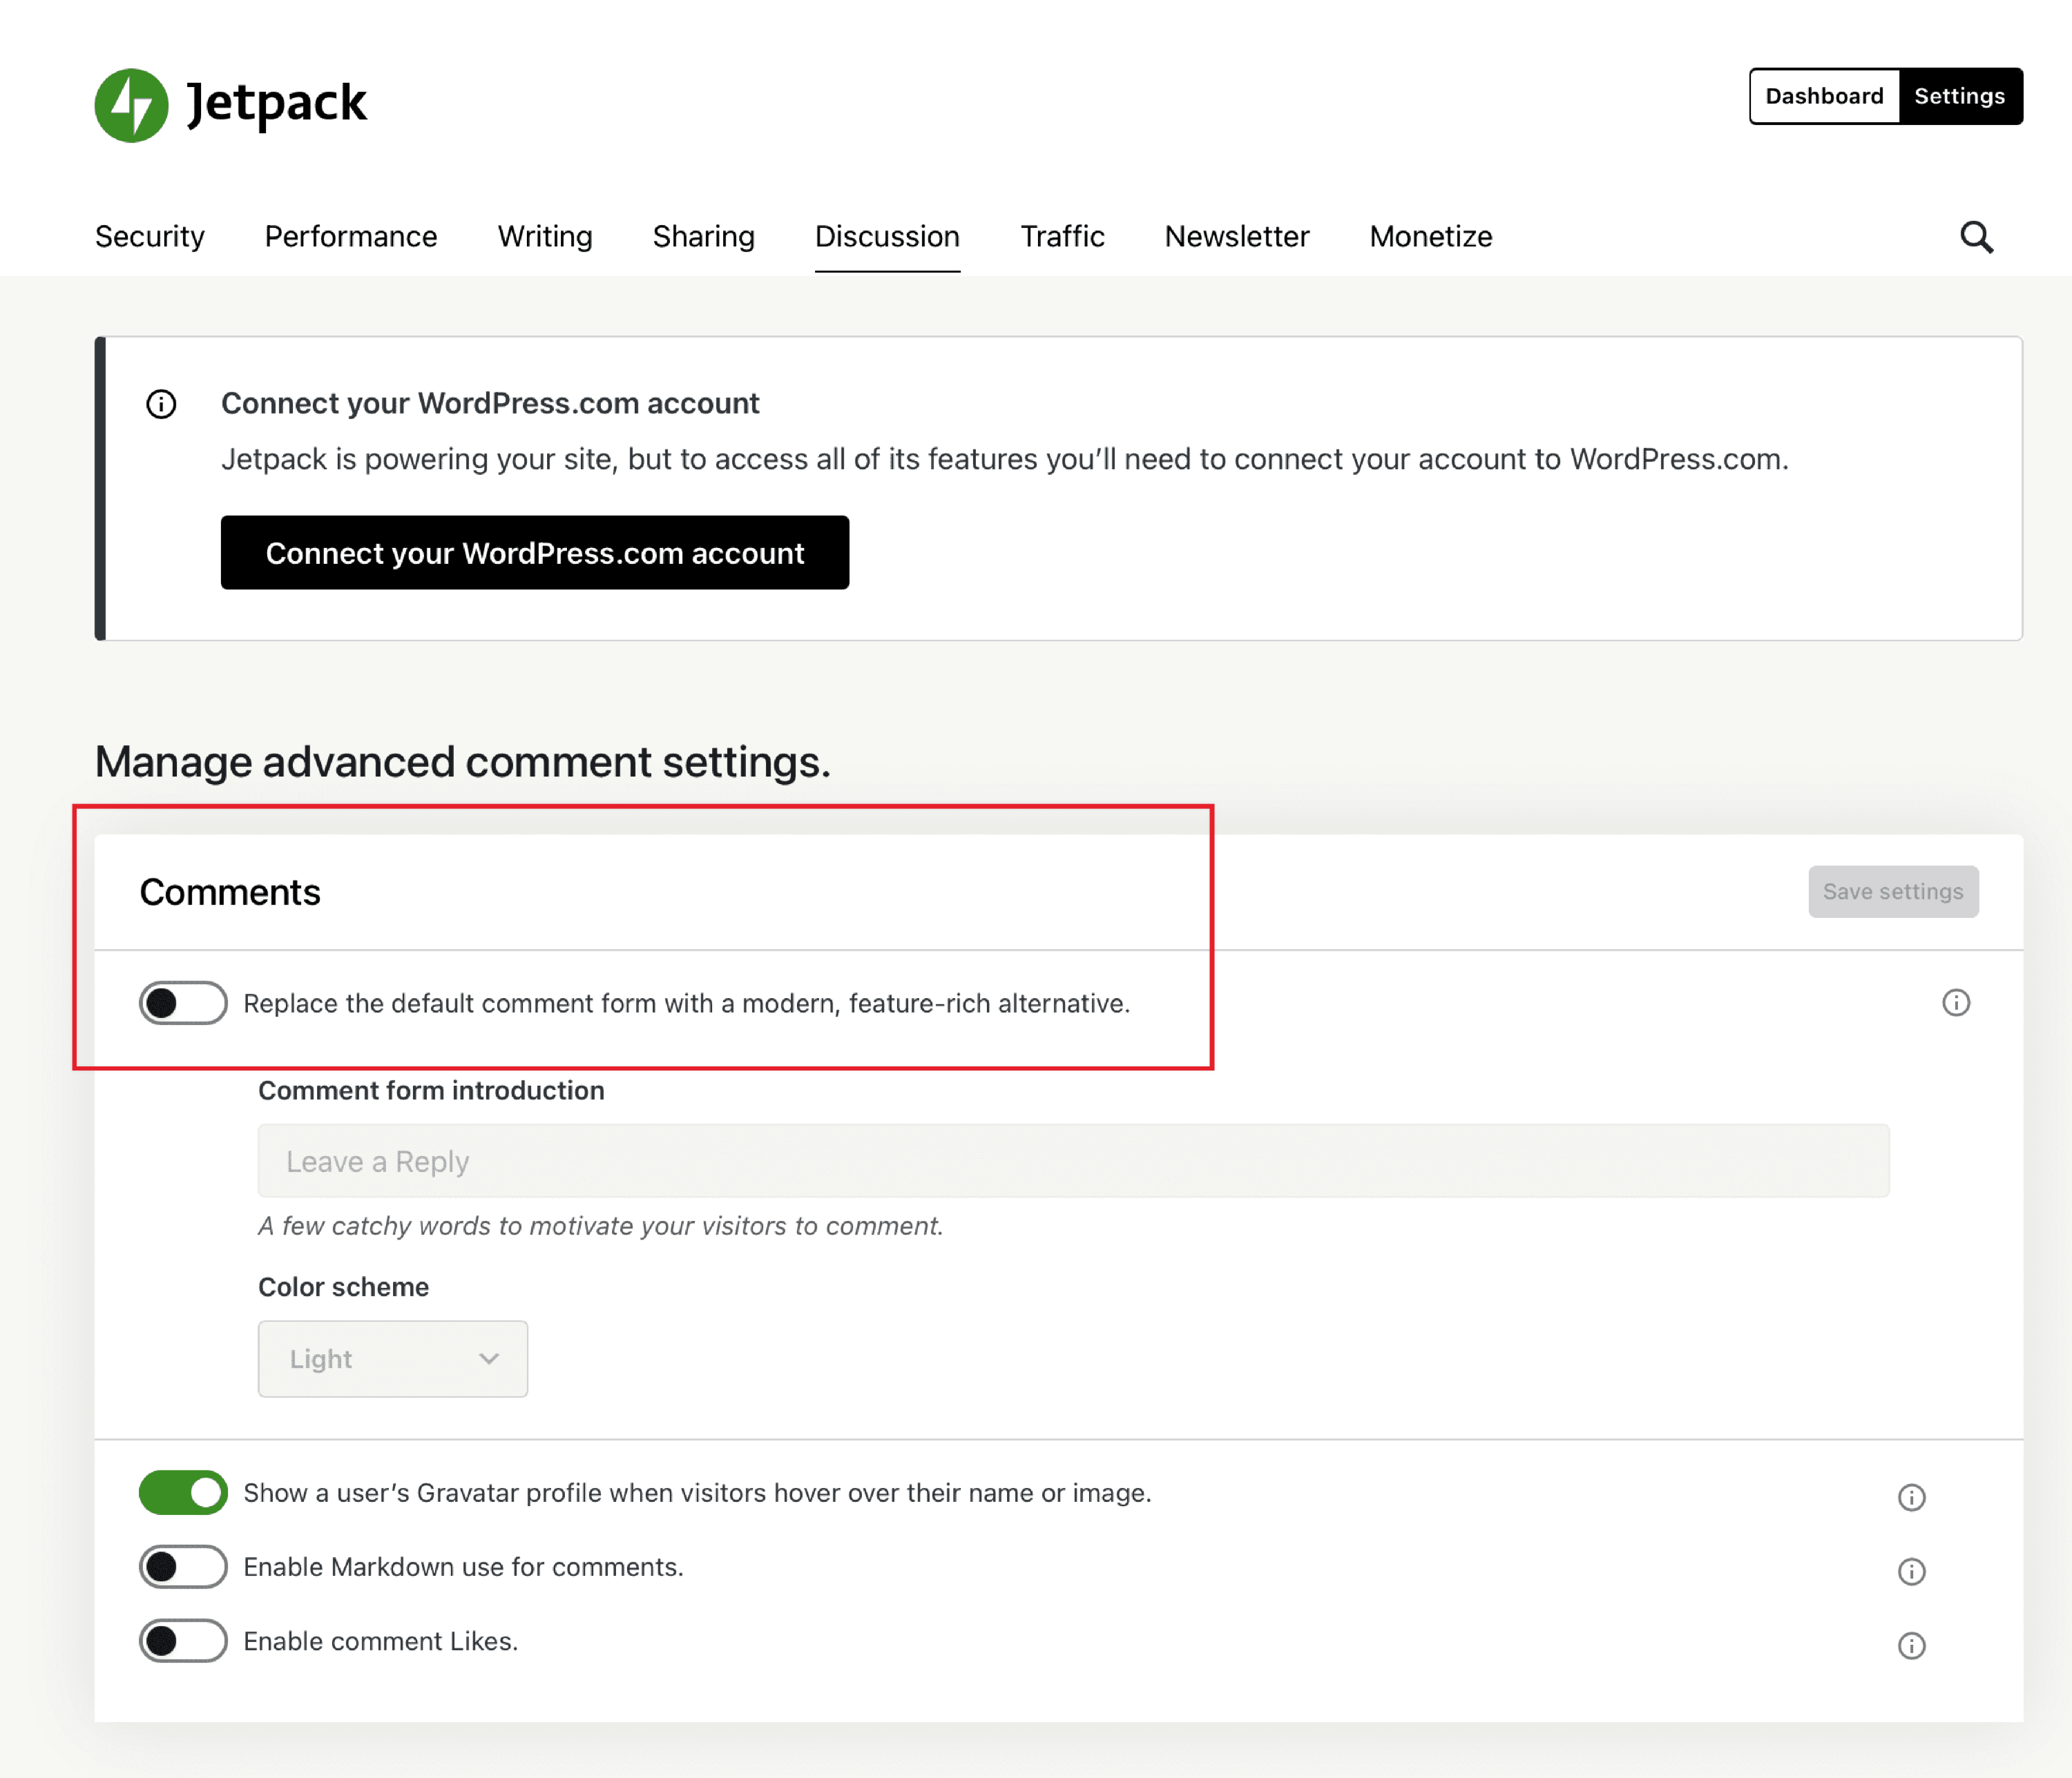This screenshot has height=1778, width=2072.
Task: Enable comment Likes
Action: pos(183,1641)
